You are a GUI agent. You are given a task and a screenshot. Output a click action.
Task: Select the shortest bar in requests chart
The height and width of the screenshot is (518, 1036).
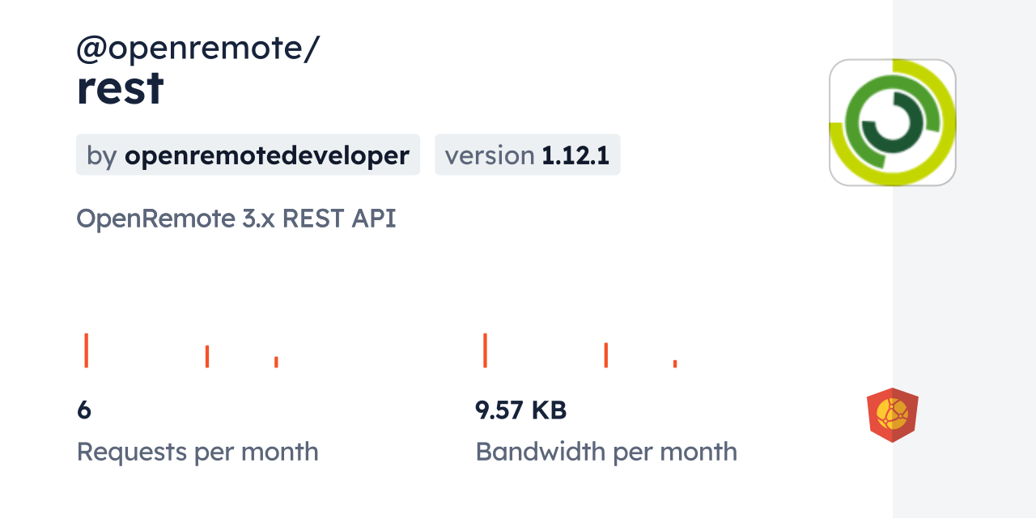(276, 362)
